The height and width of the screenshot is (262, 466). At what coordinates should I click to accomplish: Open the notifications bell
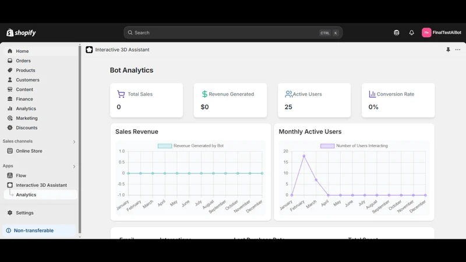click(x=411, y=33)
